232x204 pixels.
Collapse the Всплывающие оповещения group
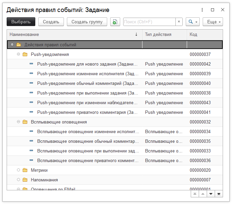point(19,122)
